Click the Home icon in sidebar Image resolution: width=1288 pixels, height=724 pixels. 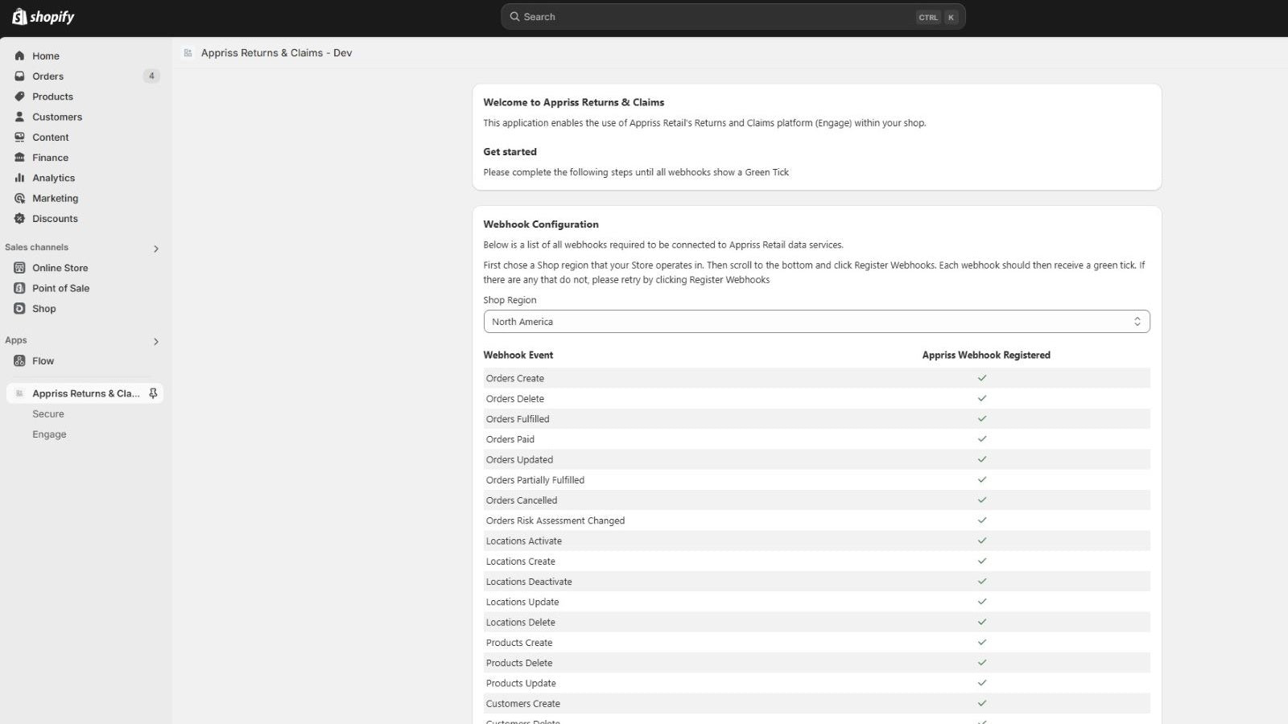coord(19,56)
